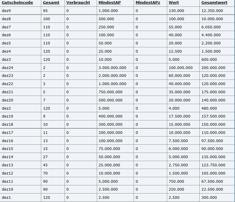
Task: Click the 3.000.000.000 MindestAP value
Action: pos(112,68)
